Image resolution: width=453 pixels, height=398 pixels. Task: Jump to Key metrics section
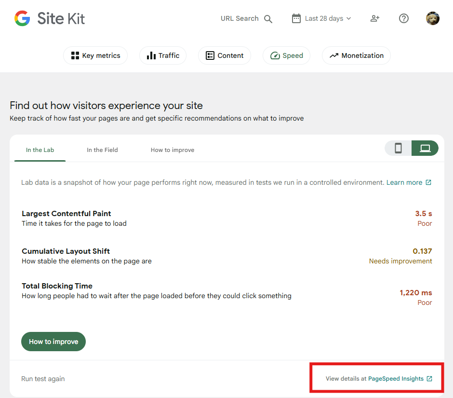(95, 55)
